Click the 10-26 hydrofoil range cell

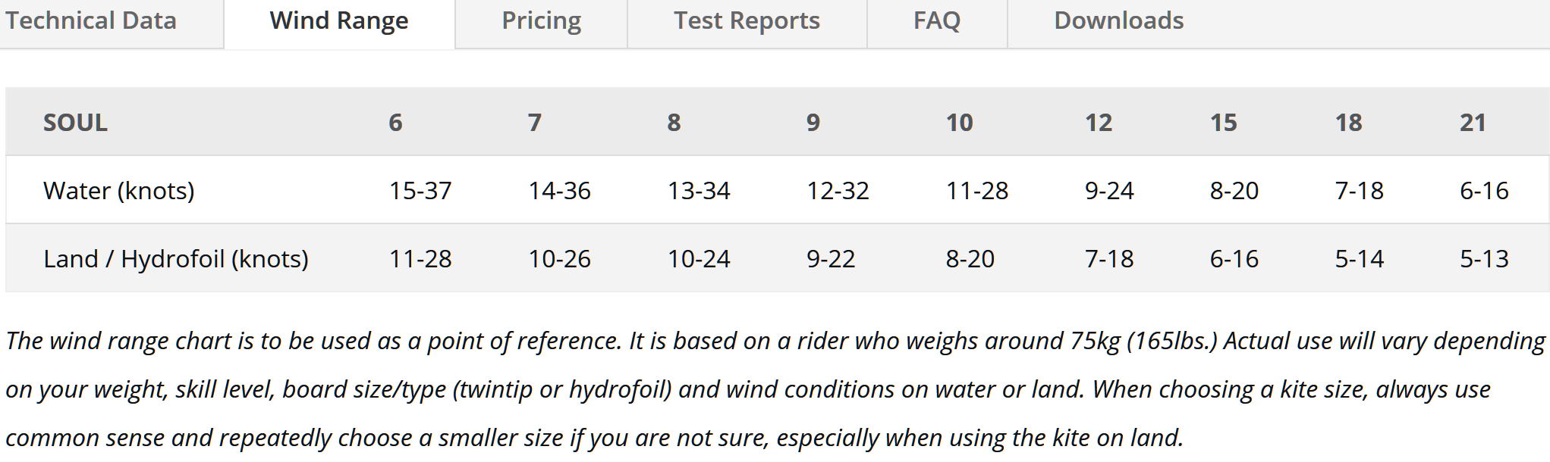click(x=559, y=258)
